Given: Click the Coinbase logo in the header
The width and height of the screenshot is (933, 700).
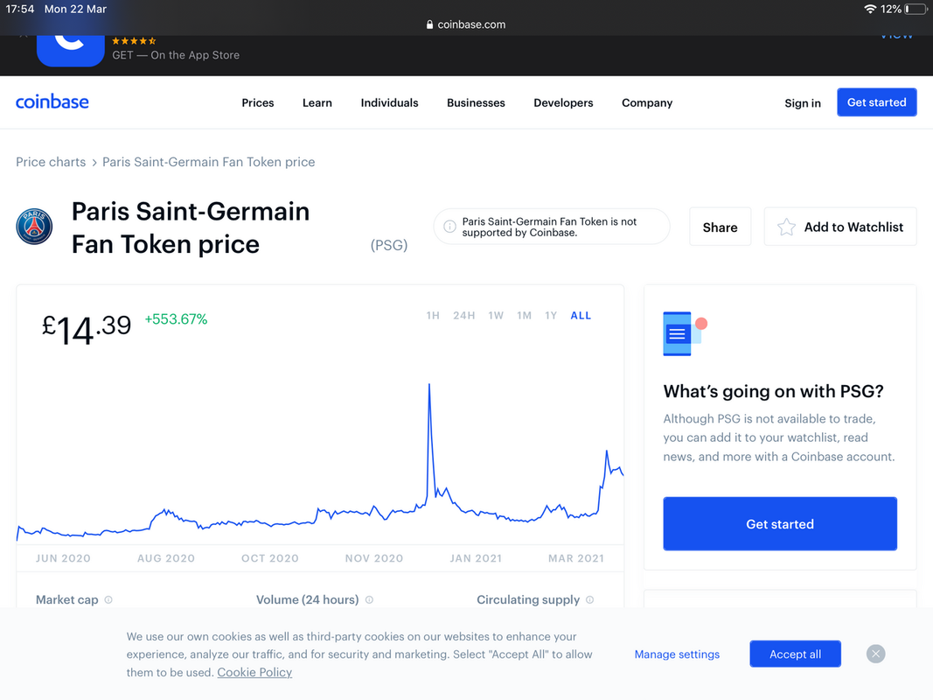Looking at the screenshot, I should [52, 101].
